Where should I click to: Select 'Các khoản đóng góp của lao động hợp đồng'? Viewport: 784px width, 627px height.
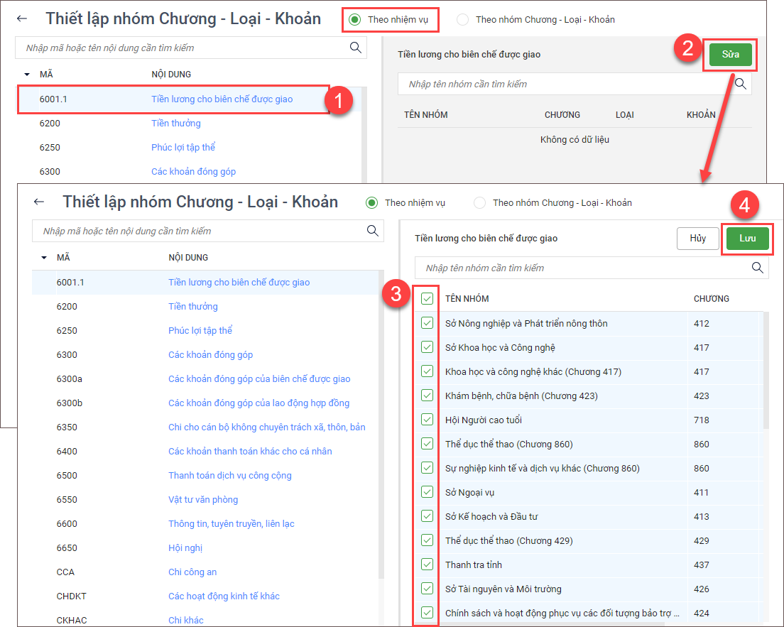click(258, 403)
